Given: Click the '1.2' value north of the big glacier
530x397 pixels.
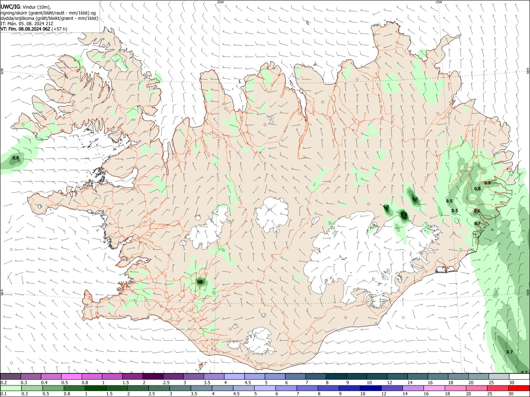Looking at the screenshot, I should pos(386,207).
